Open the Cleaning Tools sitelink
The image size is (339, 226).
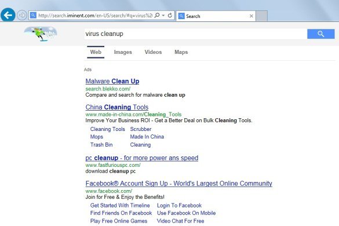[107, 129]
